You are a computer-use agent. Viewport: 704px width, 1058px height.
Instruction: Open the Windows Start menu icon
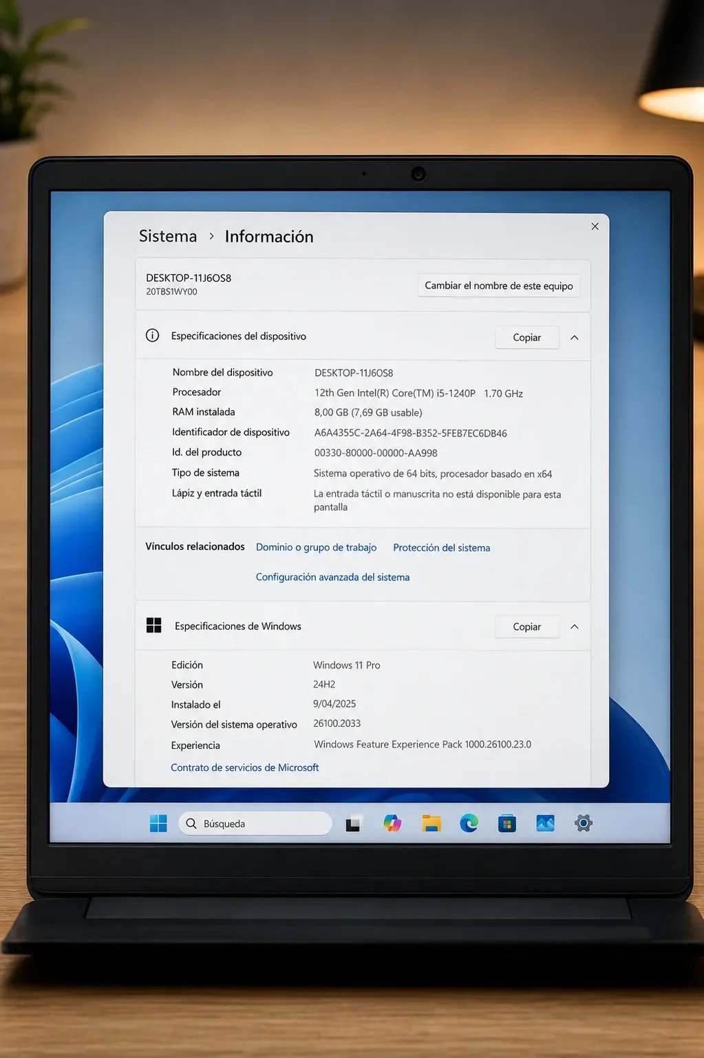tap(158, 823)
